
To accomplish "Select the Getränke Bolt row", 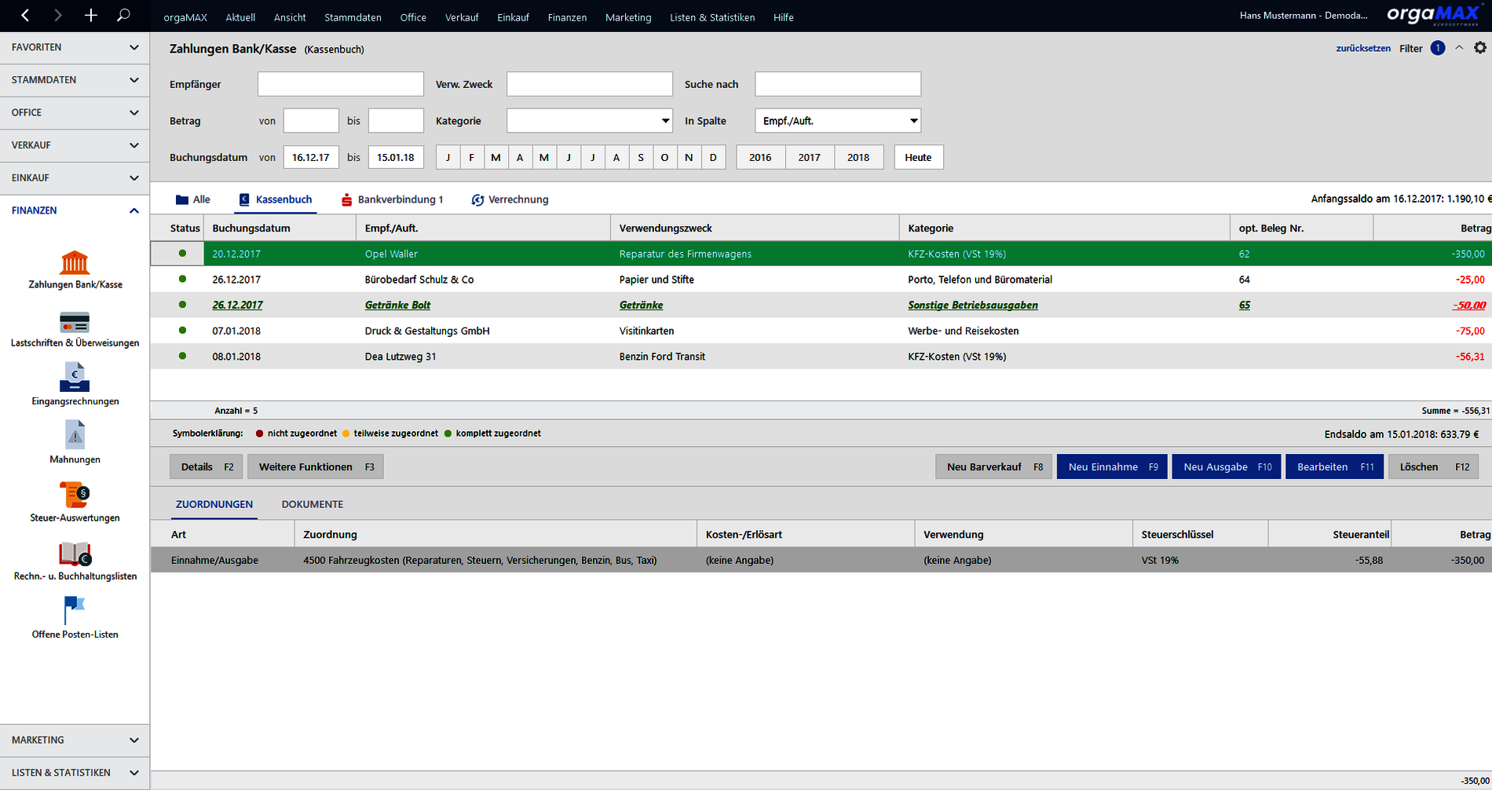I will click(821, 305).
